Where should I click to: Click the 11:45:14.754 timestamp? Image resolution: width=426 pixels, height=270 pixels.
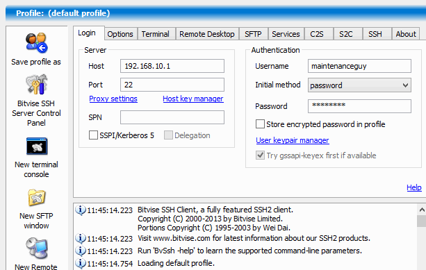point(110,264)
